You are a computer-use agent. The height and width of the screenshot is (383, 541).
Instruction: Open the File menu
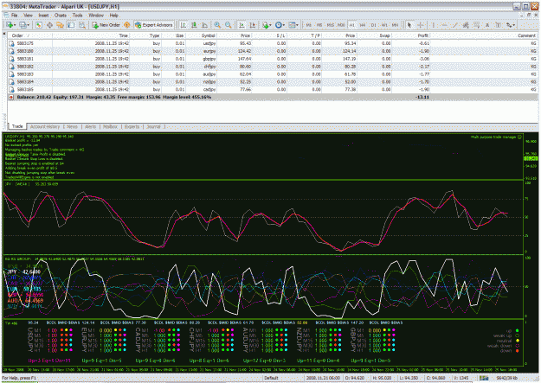pyautogui.click(x=14, y=16)
